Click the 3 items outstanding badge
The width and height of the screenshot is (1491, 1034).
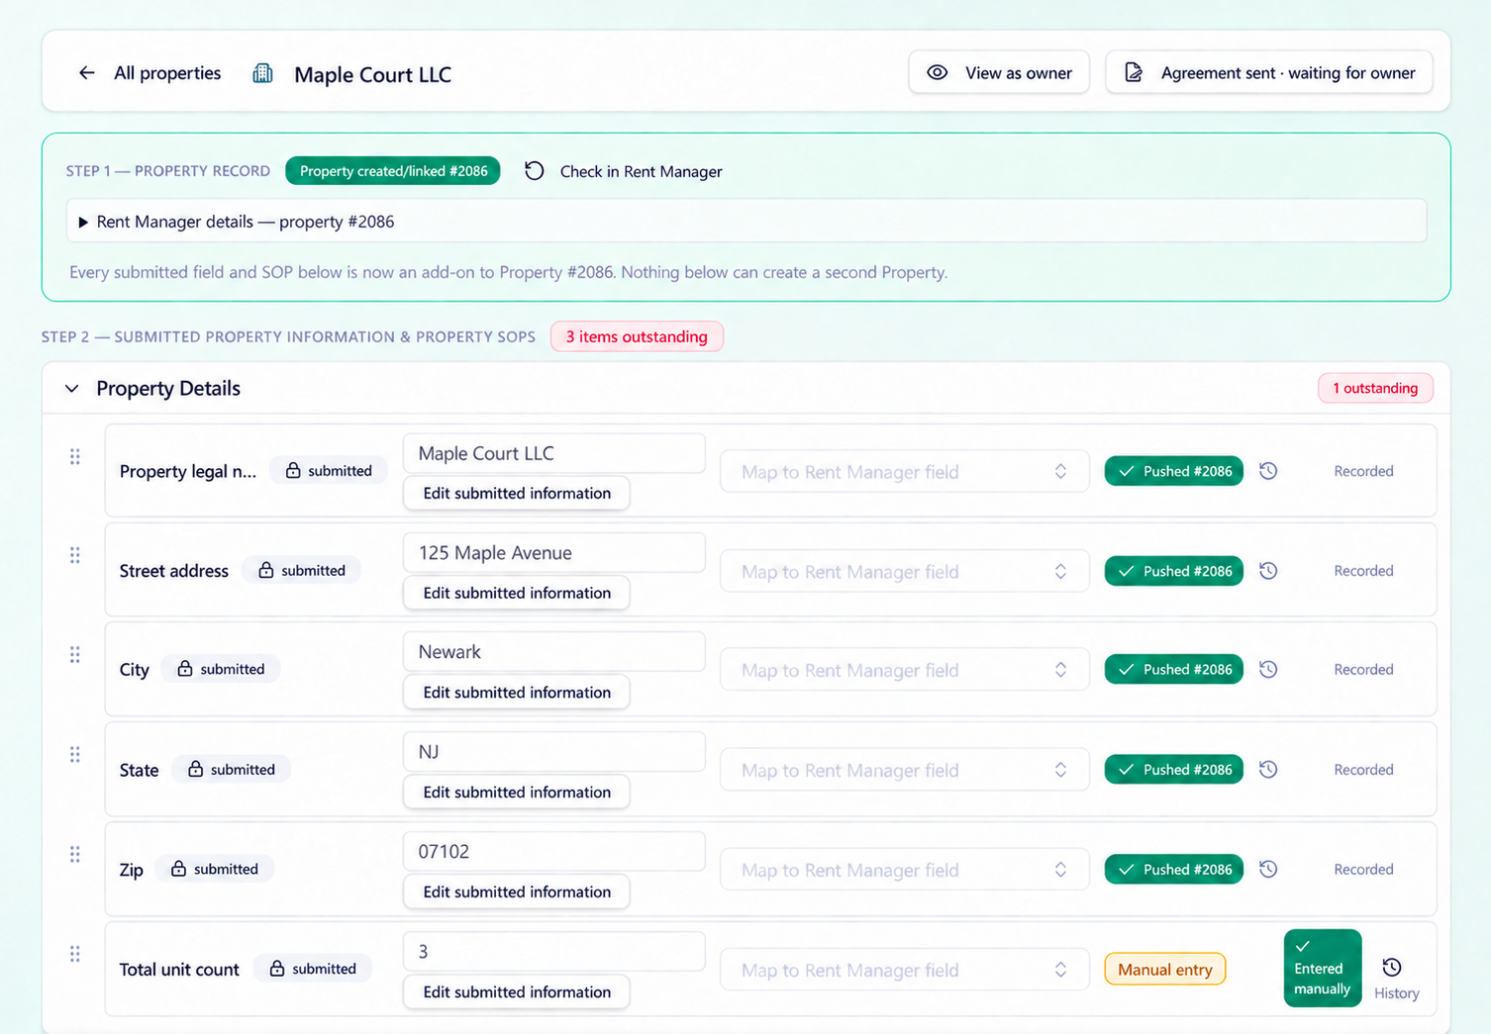pyautogui.click(x=637, y=336)
